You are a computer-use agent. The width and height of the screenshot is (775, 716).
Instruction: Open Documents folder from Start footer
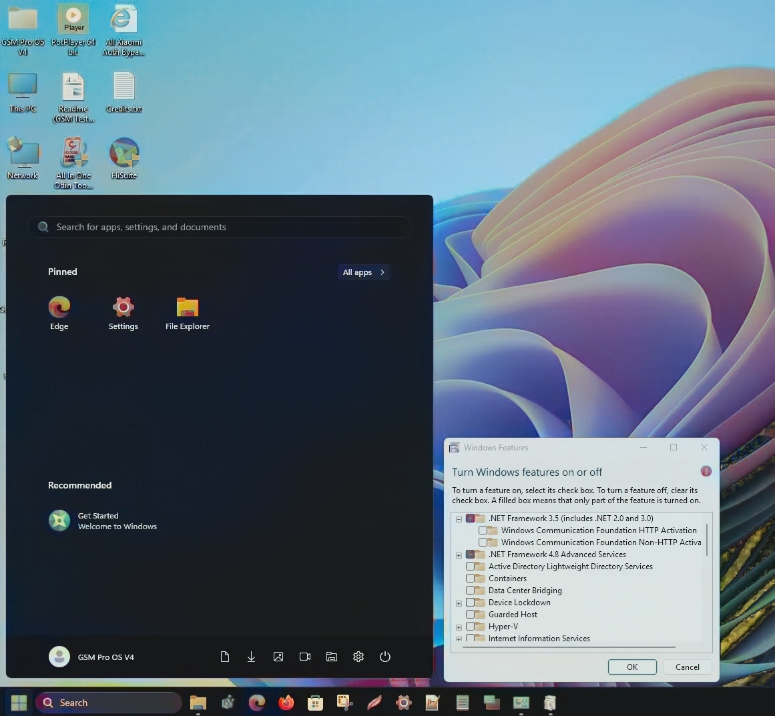click(x=225, y=657)
